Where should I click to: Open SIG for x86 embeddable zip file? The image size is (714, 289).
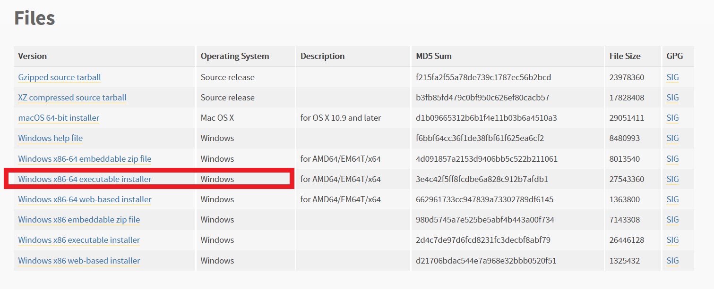(x=672, y=220)
